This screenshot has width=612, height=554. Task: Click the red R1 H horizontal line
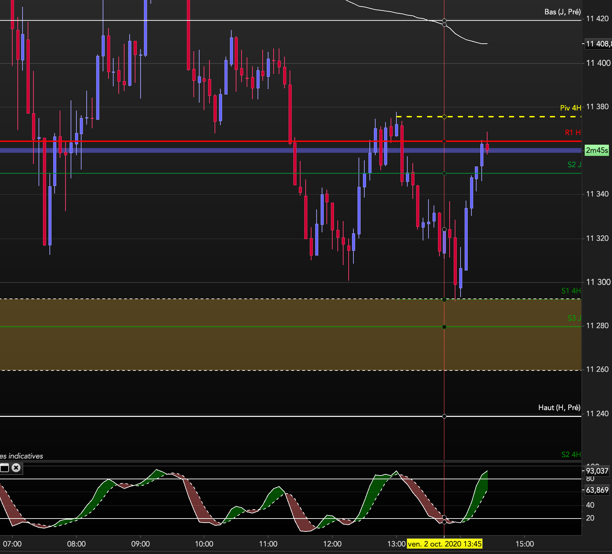(291, 141)
